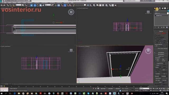Click the Grow selection button
This screenshot has height=95, width=169.
(x=165, y=41)
